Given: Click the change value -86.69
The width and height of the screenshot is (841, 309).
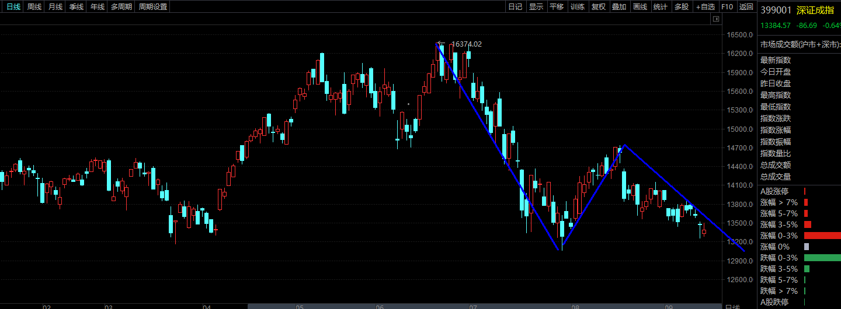Looking at the screenshot, I should click(x=807, y=25).
